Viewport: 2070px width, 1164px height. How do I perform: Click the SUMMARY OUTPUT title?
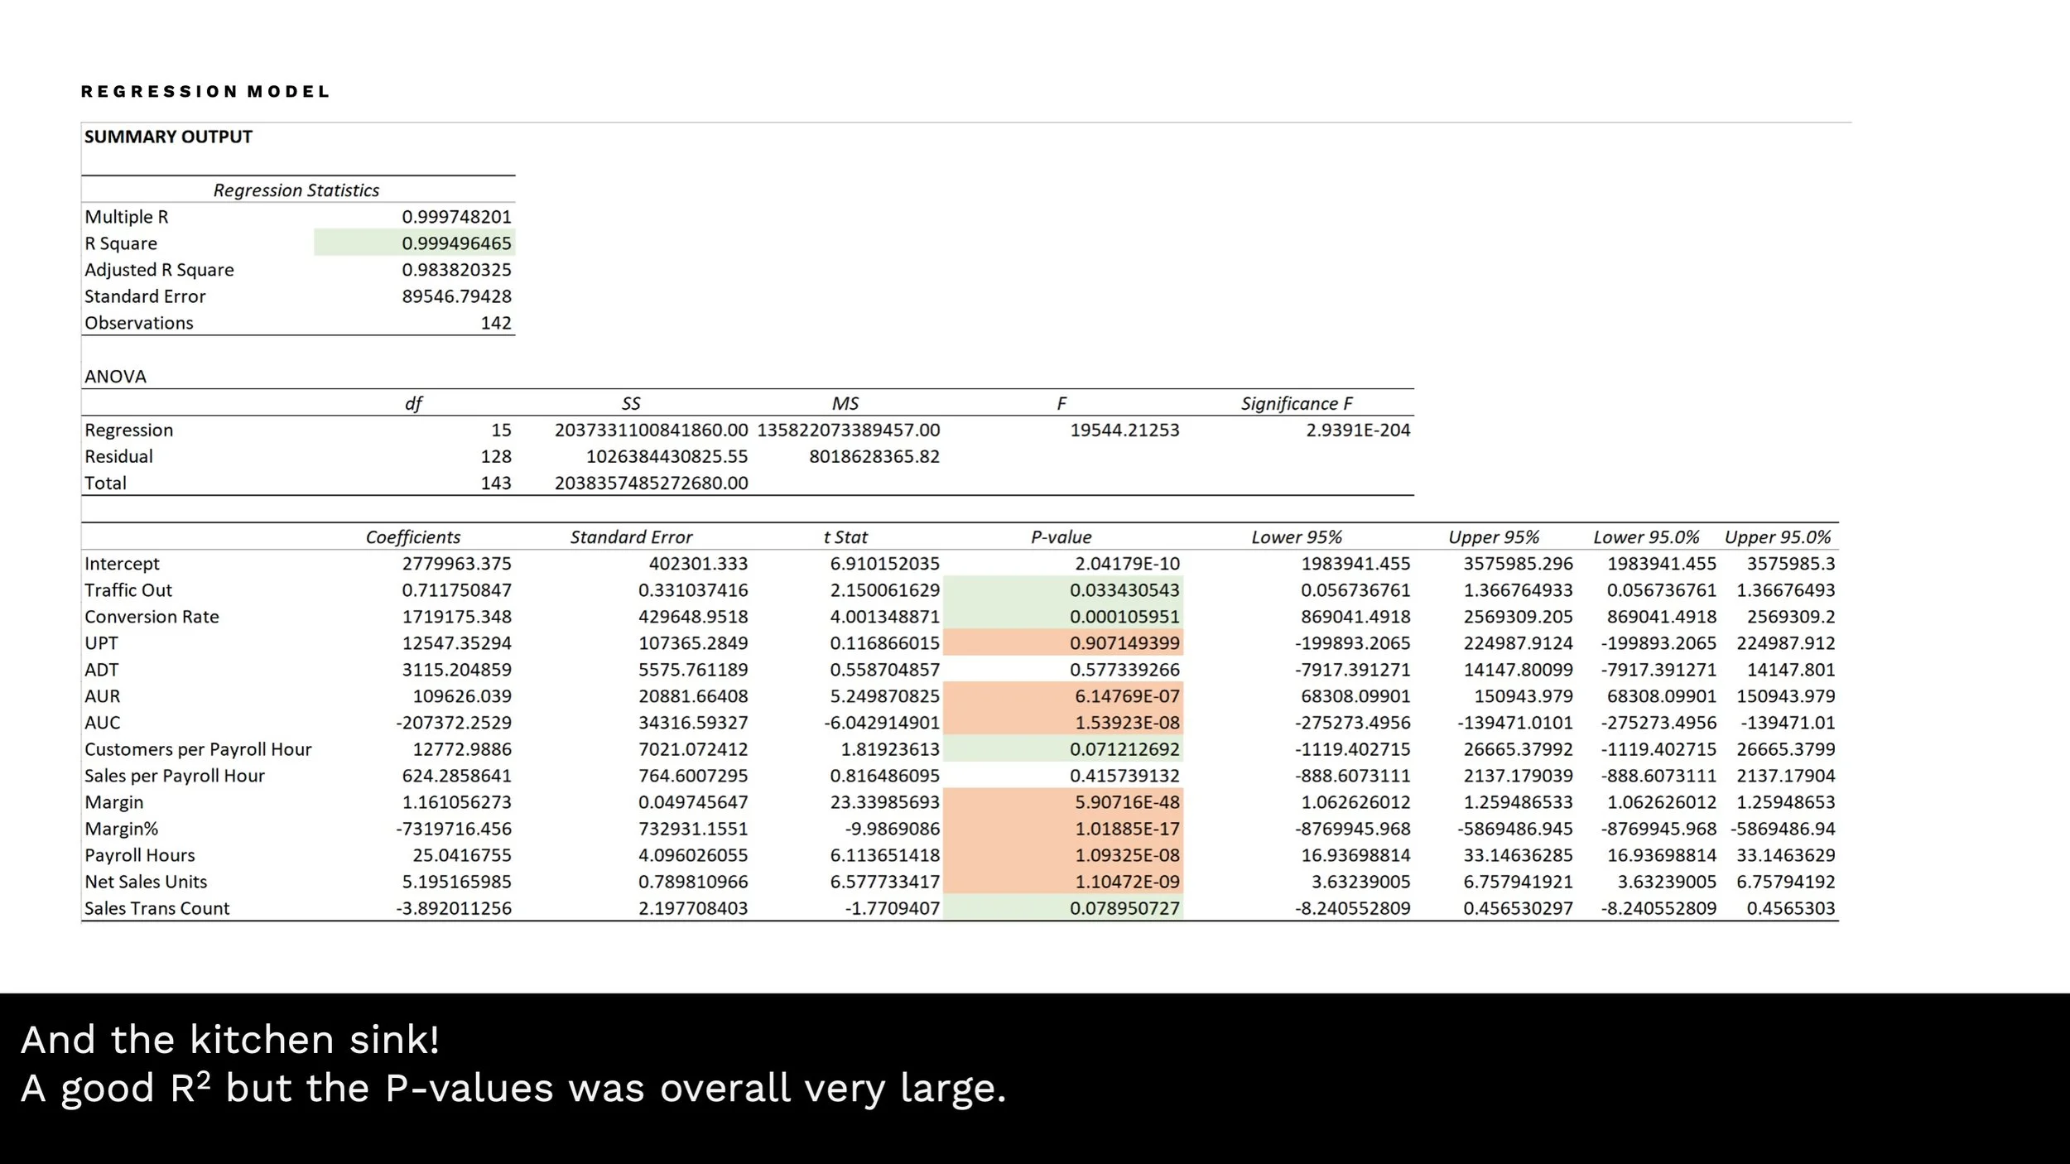pos(168,137)
